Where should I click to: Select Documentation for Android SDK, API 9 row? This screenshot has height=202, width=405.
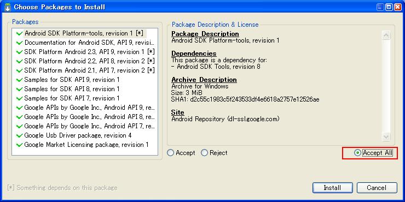point(85,43)
